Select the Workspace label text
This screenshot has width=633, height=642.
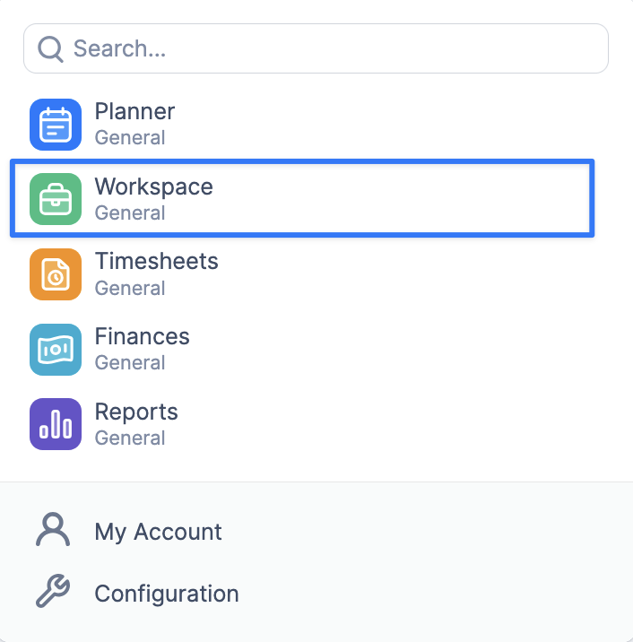(154, 187)
